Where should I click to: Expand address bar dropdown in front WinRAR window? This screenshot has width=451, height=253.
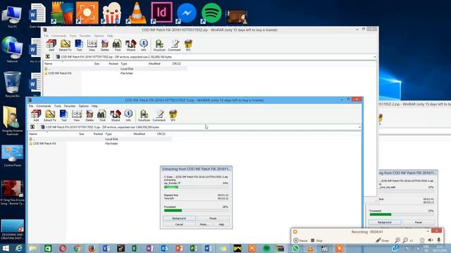(359, 126)
